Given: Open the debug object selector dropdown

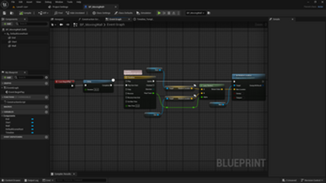Looking at the screenshot, I should pyautogui.click(x=195, y=13).
